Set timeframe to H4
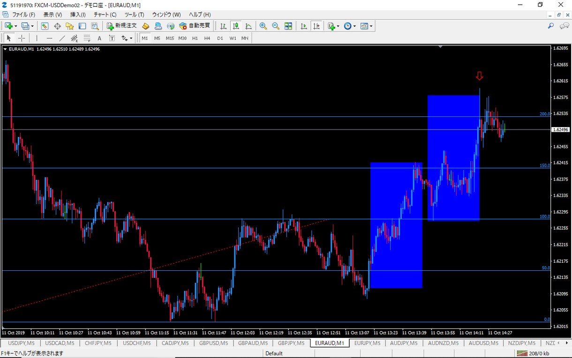 point(207,38)
